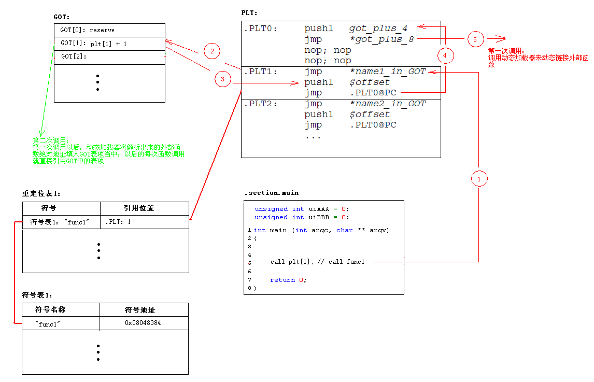The width and height of the screenshot is (594, 382).
Task: Click the 'call plt[1];' statement
Action: [x=292, y=262]
